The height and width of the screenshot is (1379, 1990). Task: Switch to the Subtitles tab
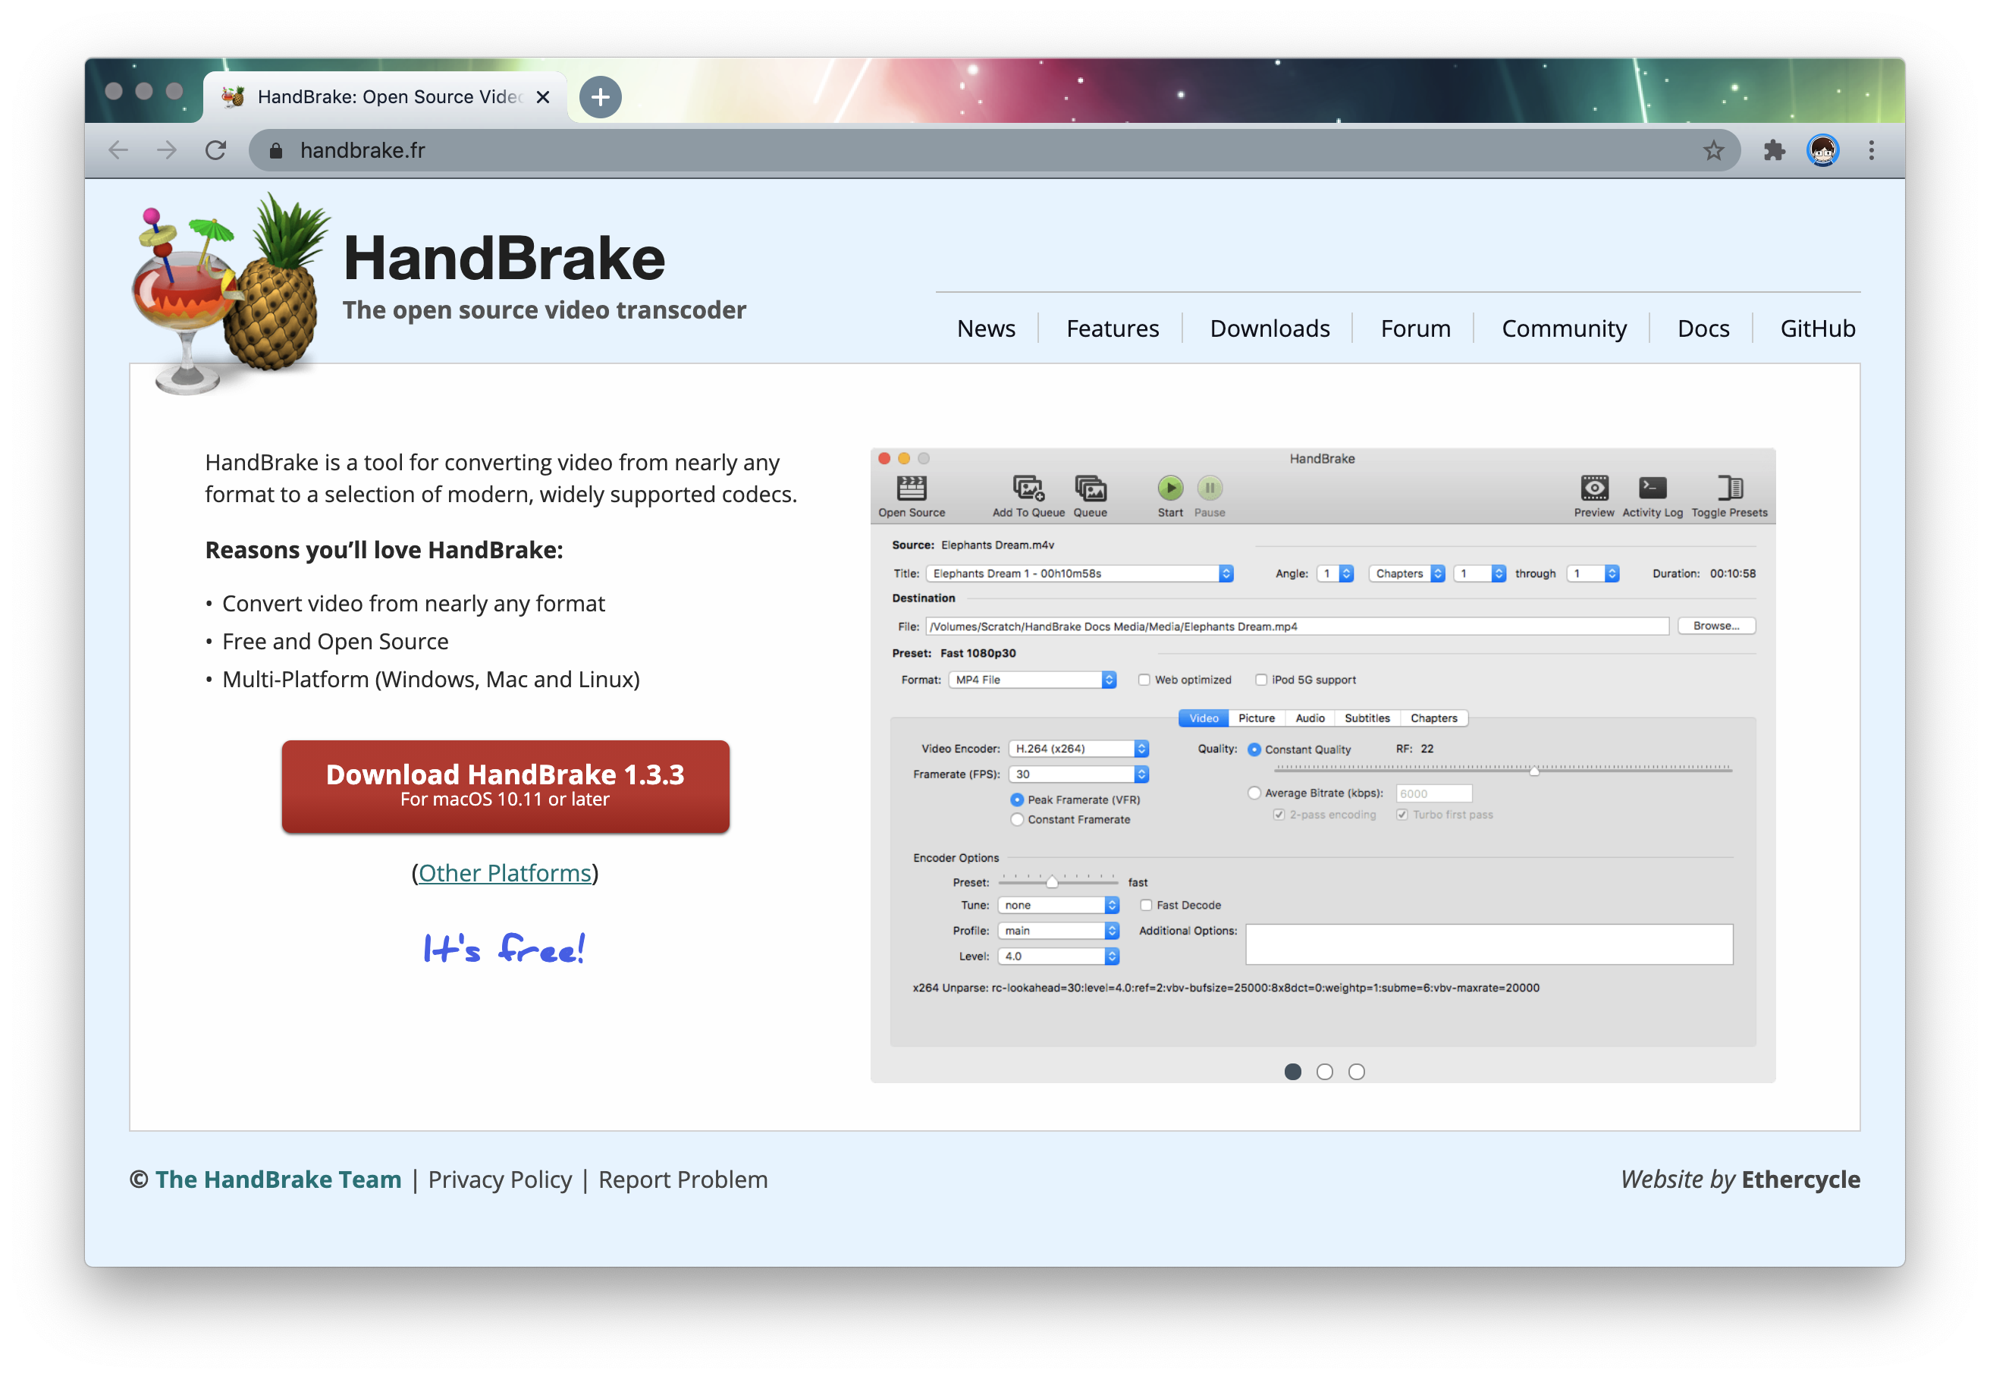click(1367, 718)
